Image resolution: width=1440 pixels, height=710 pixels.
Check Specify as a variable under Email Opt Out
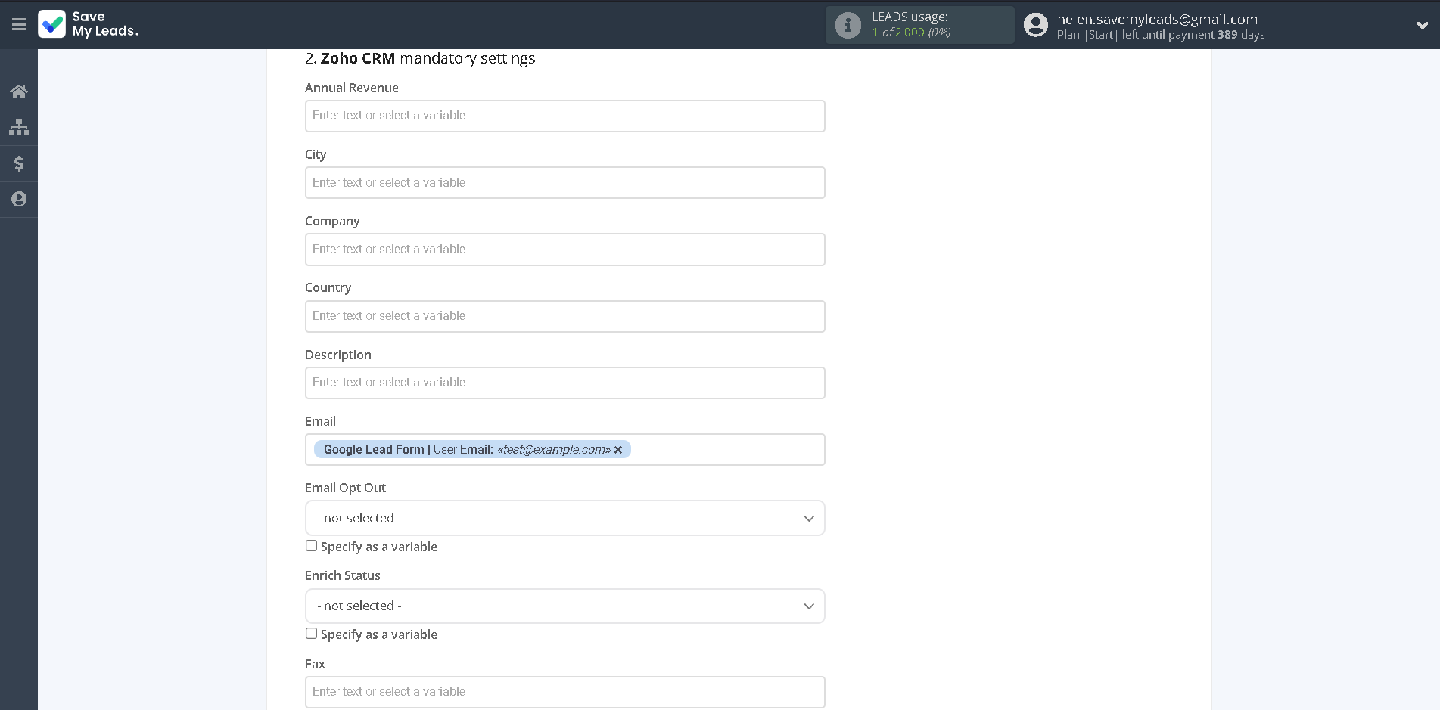pos(311,546)
